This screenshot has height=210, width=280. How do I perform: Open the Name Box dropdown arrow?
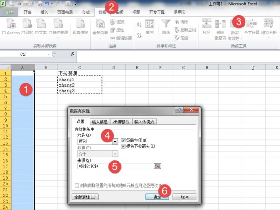point(49,54)
